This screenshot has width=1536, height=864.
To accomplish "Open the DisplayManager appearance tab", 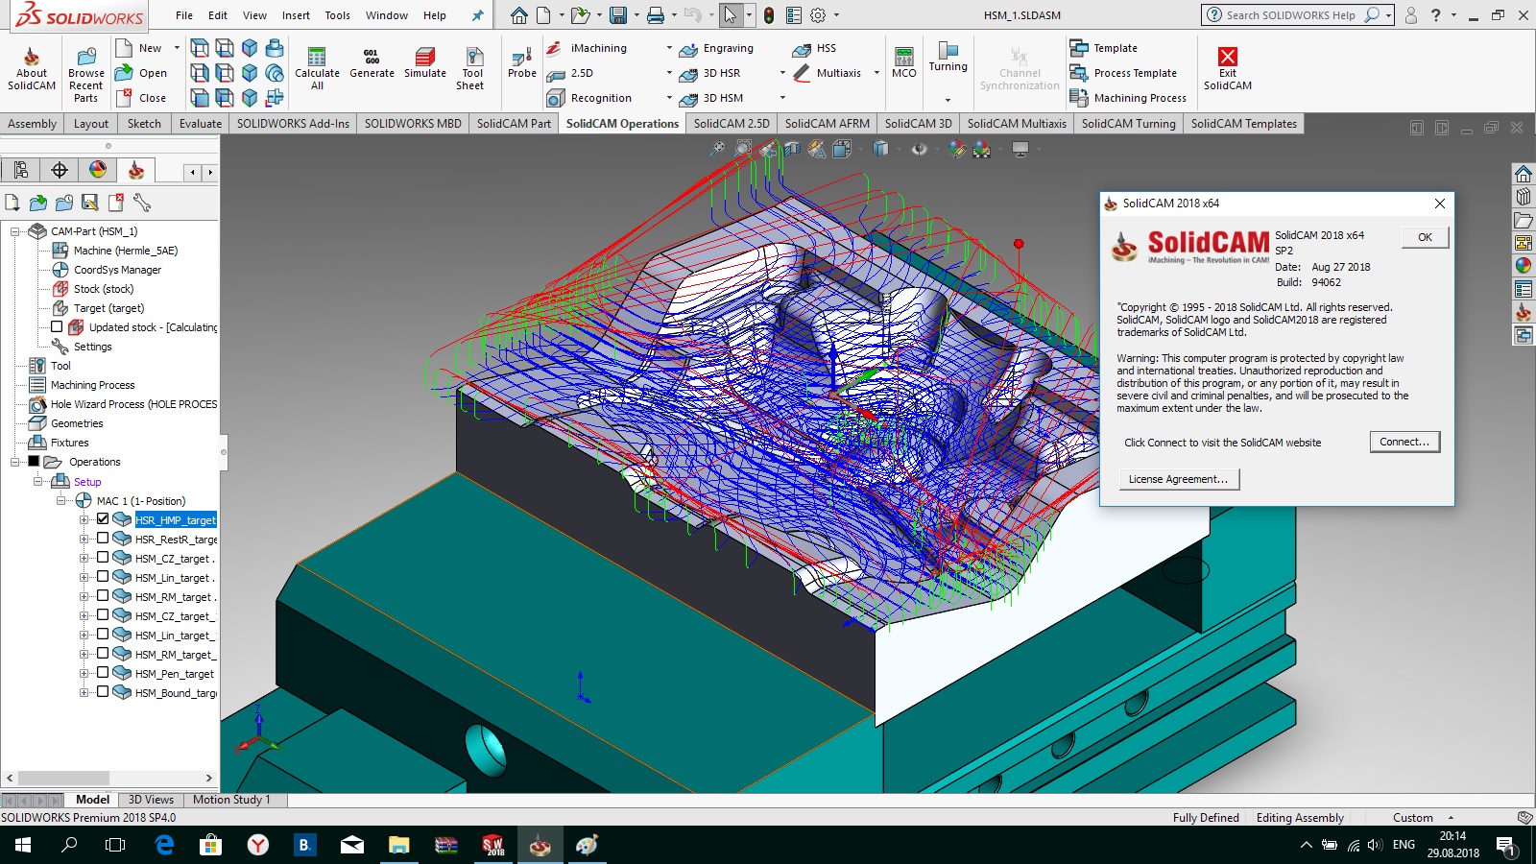I will 98,170.
